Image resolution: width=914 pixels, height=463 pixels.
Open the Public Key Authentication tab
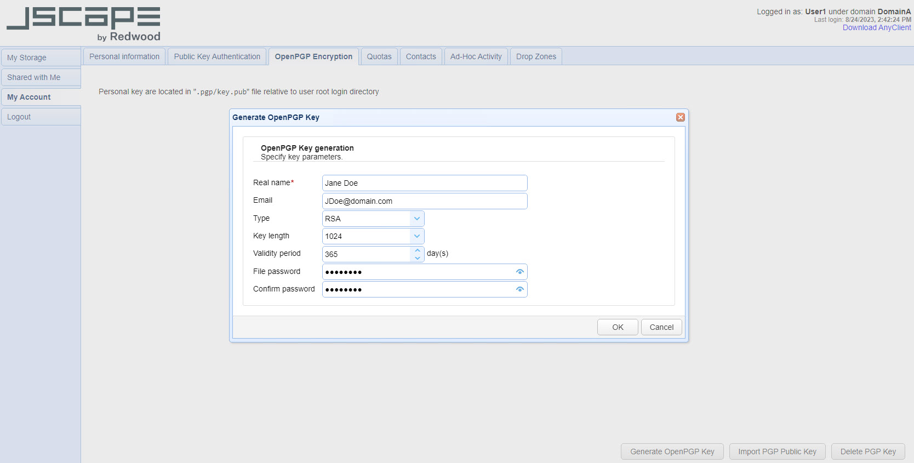(x=217, y=56)
